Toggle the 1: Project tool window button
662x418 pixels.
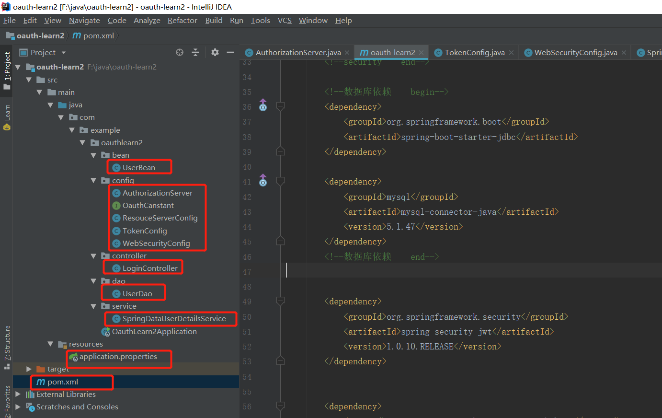pyautogui.click(x=7, y=70)
